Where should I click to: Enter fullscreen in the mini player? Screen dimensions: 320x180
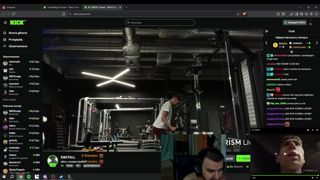[x=317, y=178]
